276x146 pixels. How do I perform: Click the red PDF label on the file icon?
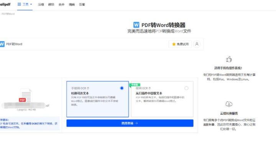click(22, 100)
